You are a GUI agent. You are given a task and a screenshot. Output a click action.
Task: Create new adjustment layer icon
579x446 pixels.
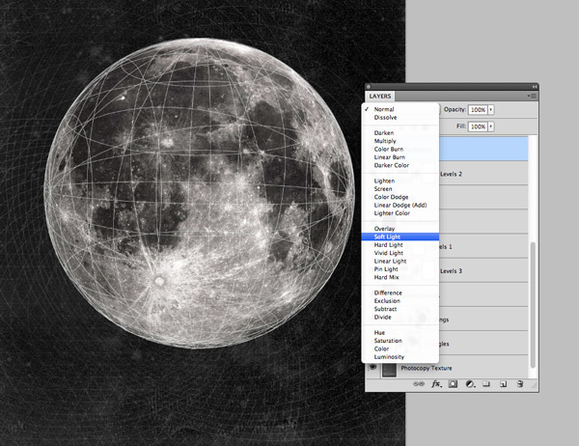pos(469,383)
